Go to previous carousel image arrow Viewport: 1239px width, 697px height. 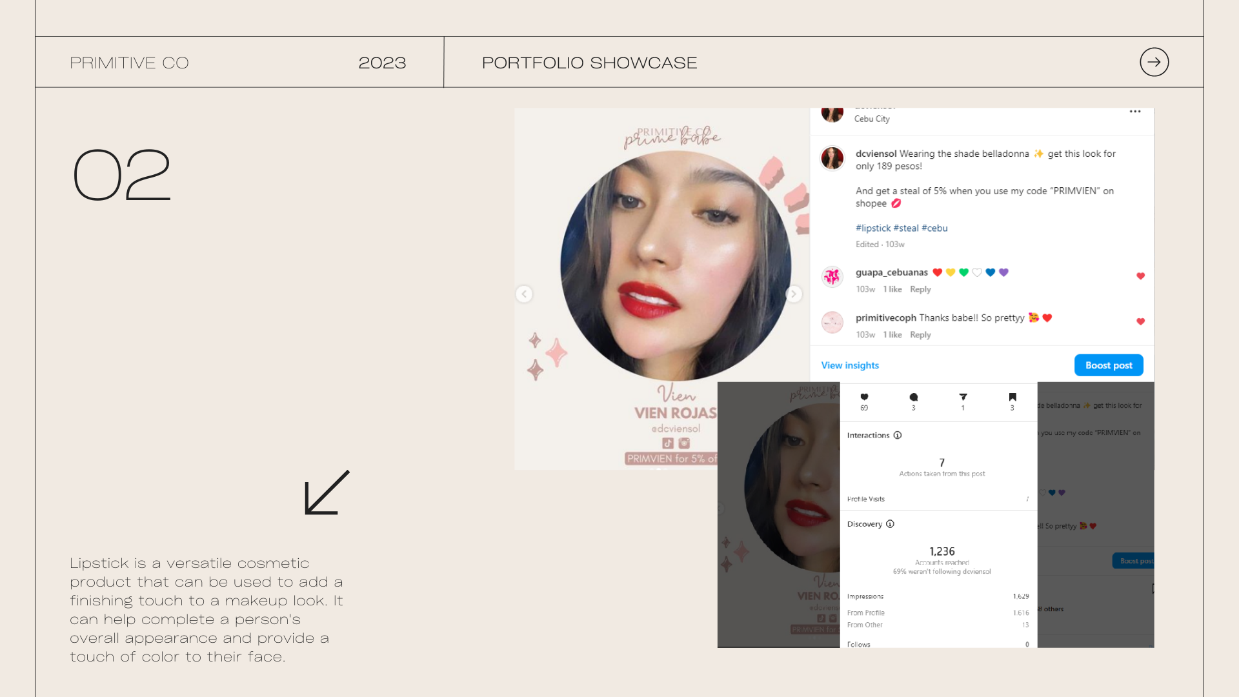(524, 294)
